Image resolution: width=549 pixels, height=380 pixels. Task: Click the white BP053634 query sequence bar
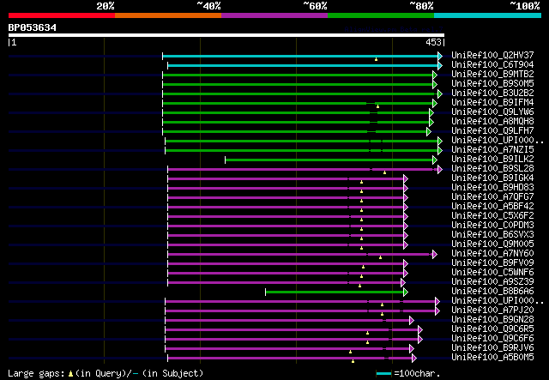coord(226,35)
